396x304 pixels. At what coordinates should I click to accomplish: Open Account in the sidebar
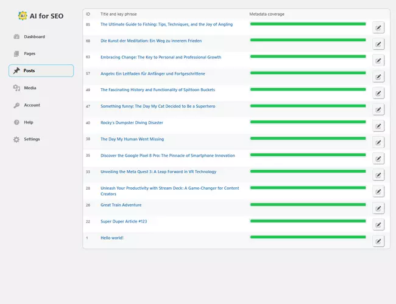[x=32, y=105]
